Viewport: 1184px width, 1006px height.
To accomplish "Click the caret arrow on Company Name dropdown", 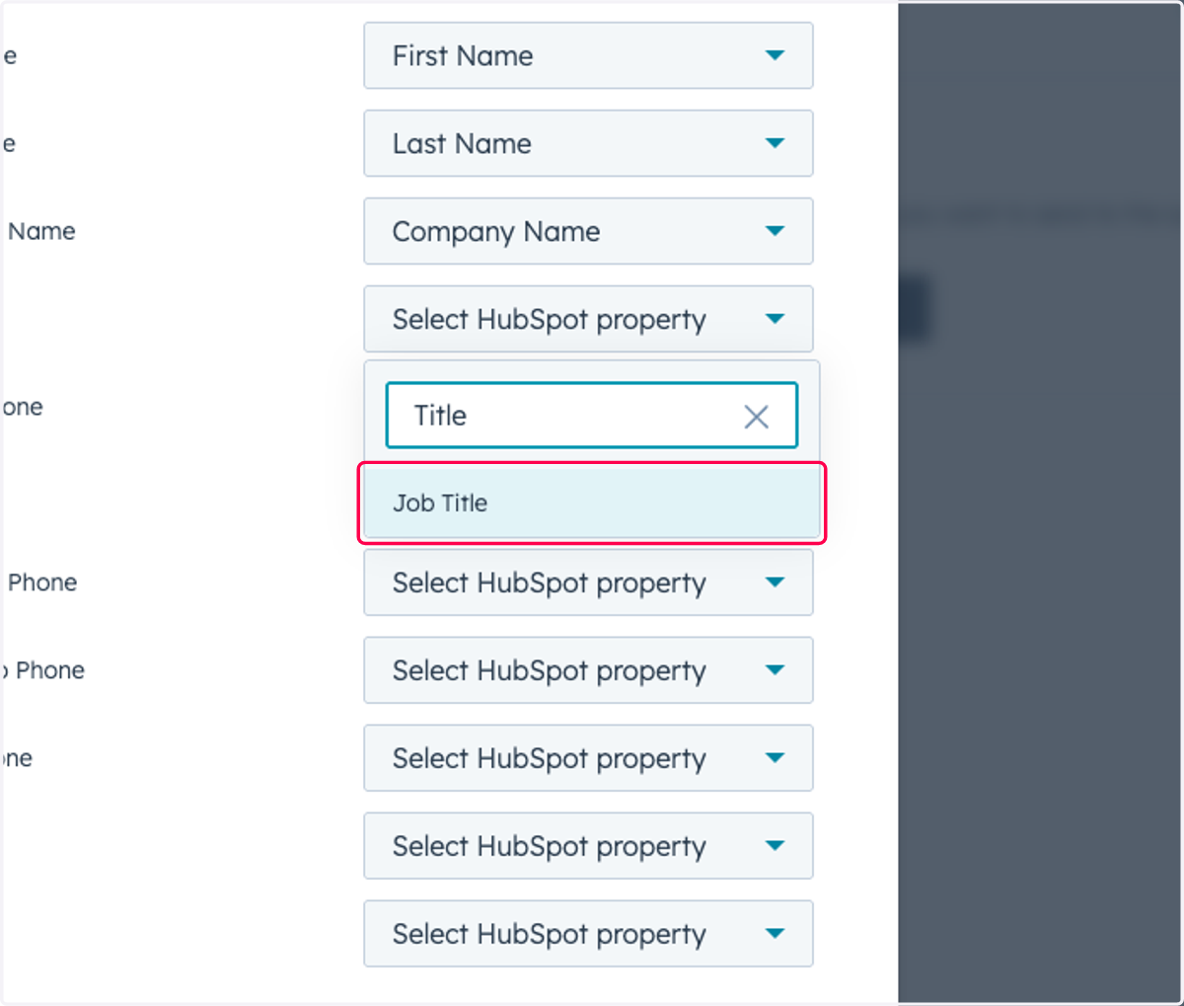I will coord(776,231).
